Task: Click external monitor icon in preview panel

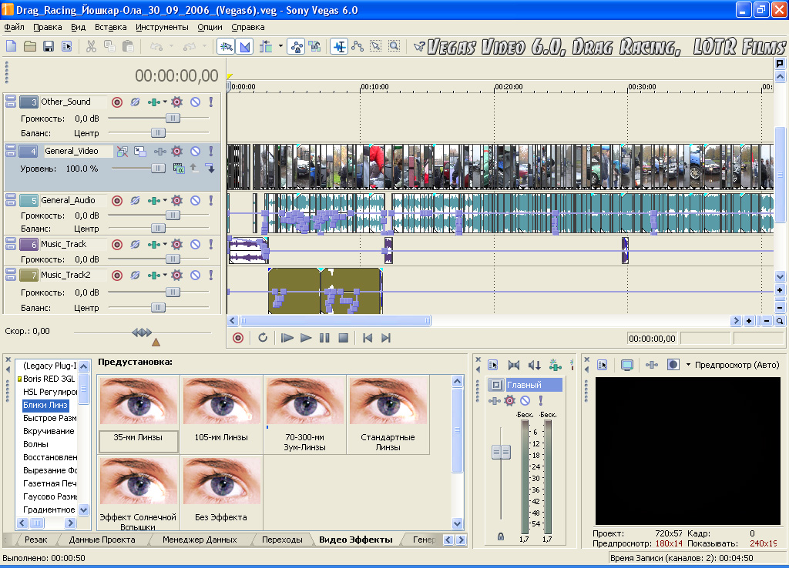Action: [x=627, y=365]
